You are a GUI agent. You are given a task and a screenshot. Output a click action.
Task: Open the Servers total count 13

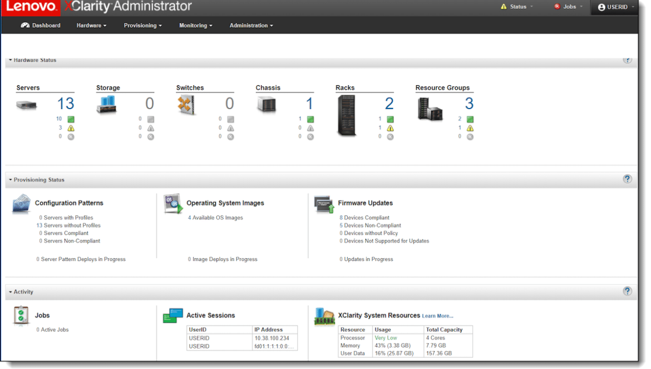pos(66,104)
